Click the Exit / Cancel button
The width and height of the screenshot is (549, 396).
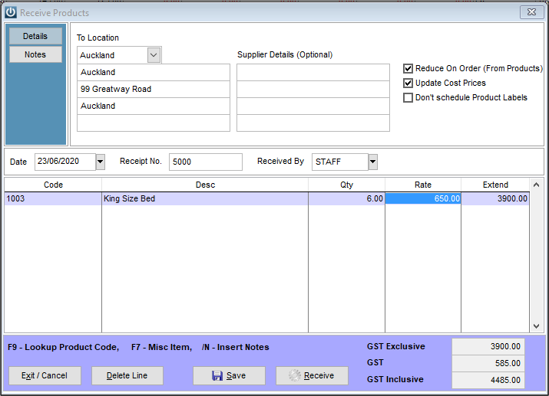click(45, 376)
